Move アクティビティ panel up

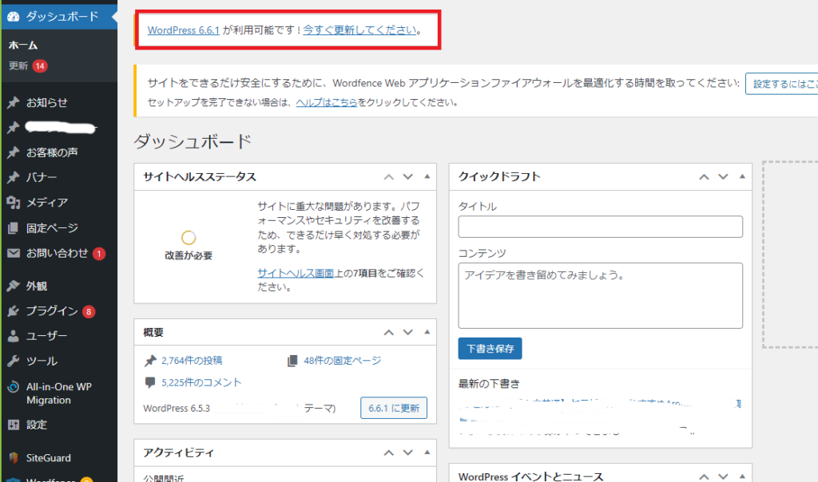[x=389, y=452]
